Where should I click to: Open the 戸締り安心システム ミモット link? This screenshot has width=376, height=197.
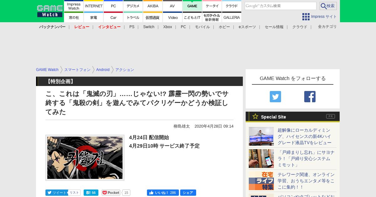[306, 159]
